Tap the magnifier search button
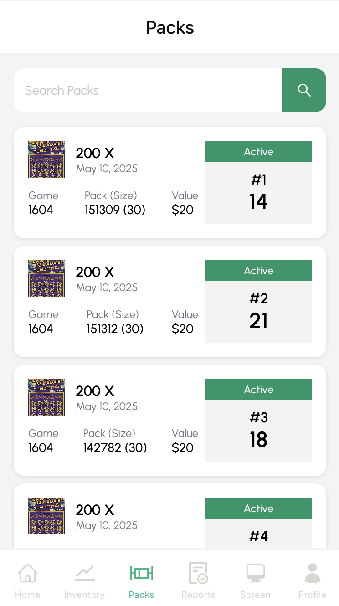339x606 pixels. pos(304,90)
